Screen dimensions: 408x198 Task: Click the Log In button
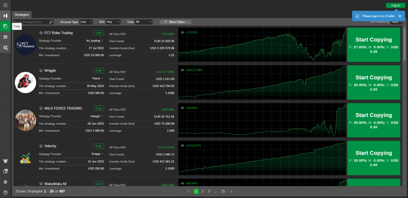click(395, 5)
